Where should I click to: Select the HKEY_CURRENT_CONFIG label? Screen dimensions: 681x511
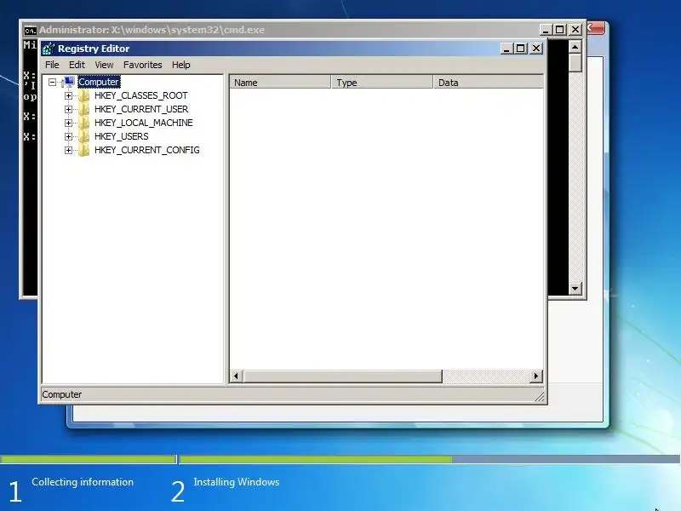(x=147, y=150)
